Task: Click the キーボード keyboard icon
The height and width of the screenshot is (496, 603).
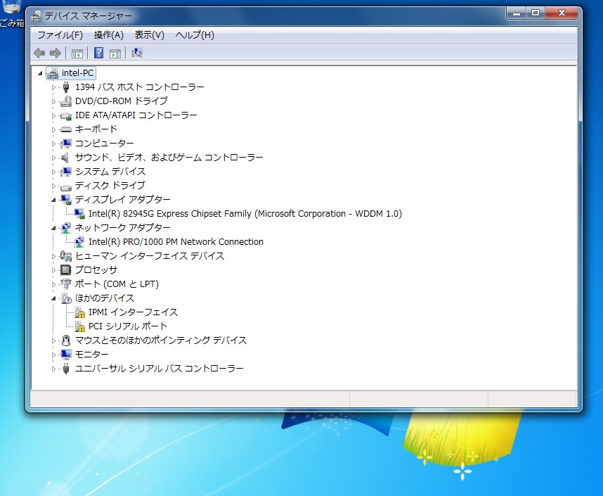Action: click(x=66, y=129)
